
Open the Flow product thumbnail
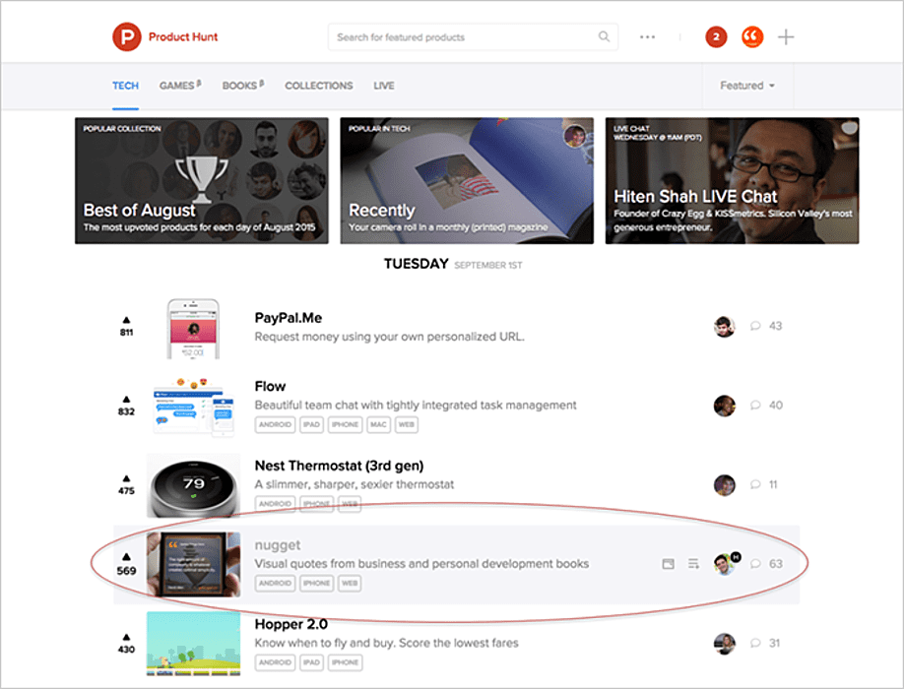[194, 407]
